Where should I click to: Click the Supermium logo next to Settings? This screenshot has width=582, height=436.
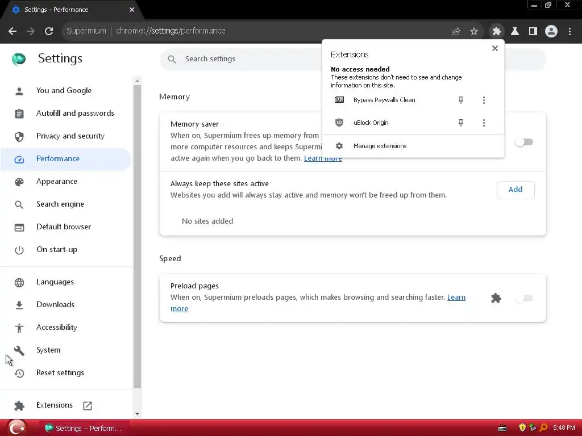click(19, 59)
